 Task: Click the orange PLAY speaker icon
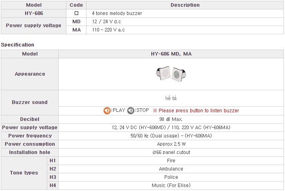pos(107,111)
